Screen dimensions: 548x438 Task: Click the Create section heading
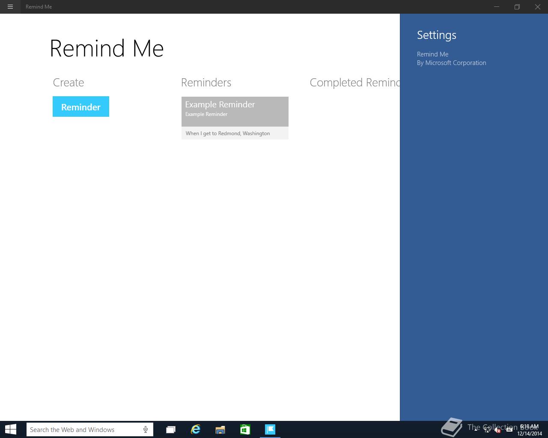(68, 83)
